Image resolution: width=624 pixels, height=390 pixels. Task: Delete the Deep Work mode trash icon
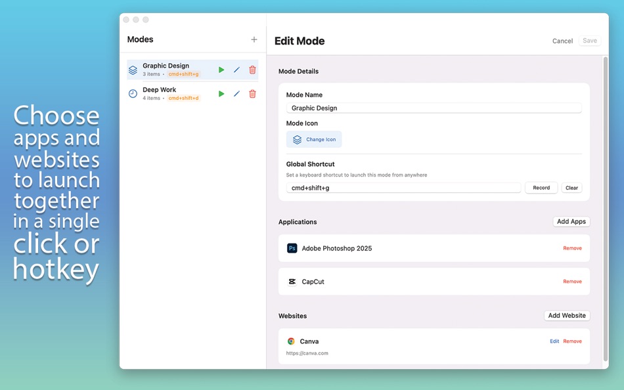point(252,94)
